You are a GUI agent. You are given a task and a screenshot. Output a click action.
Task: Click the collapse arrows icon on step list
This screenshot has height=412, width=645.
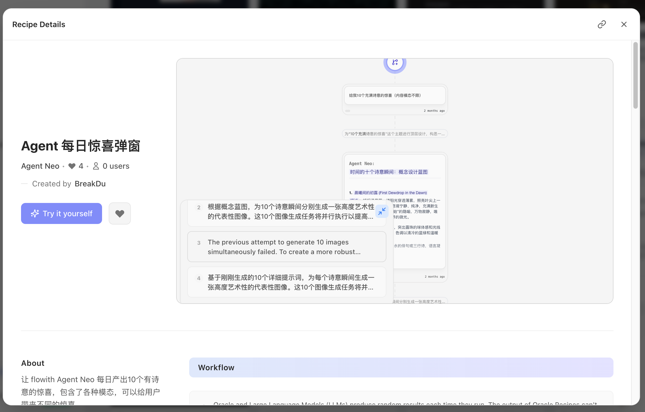coord(382,212)
